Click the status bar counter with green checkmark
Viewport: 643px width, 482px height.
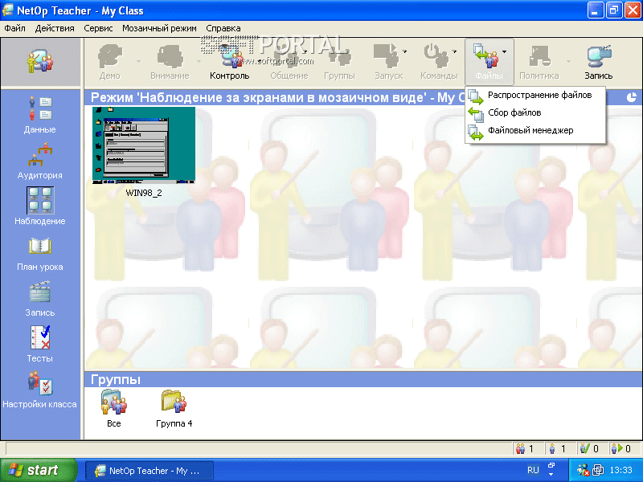[x=590, y=449]
